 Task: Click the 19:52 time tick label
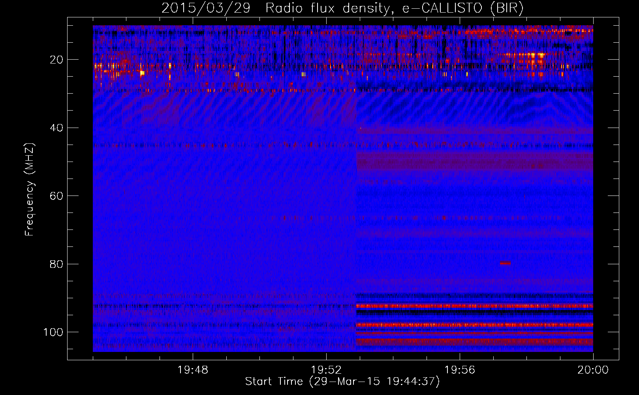[x=326, y=370]
